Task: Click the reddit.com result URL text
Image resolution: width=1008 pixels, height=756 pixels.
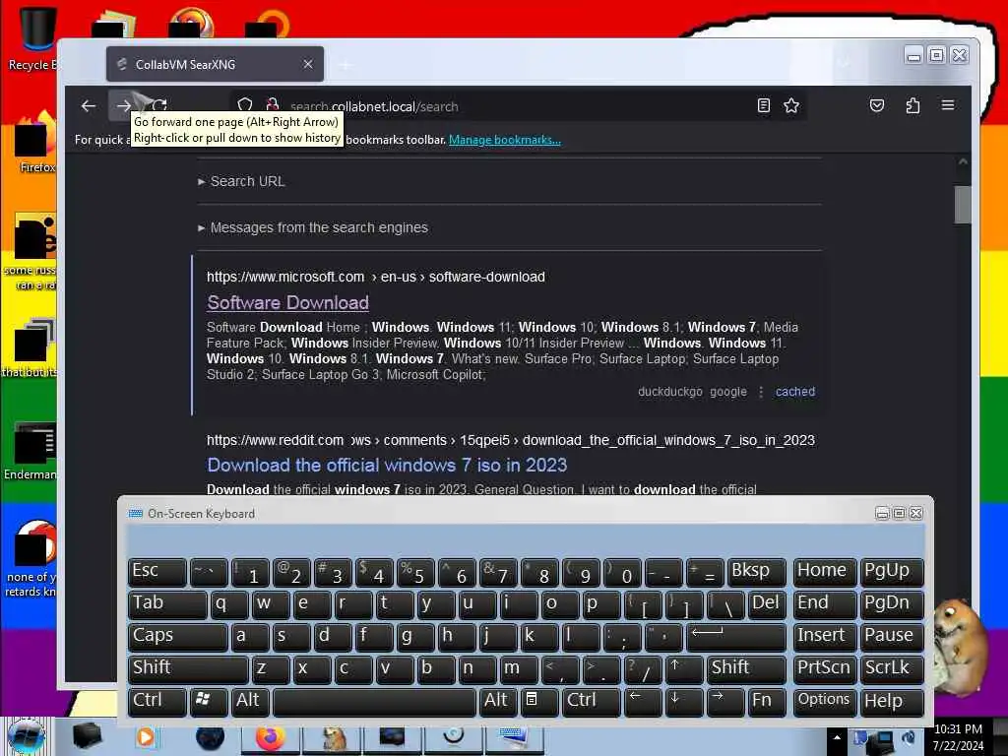Action: (511, 440)
